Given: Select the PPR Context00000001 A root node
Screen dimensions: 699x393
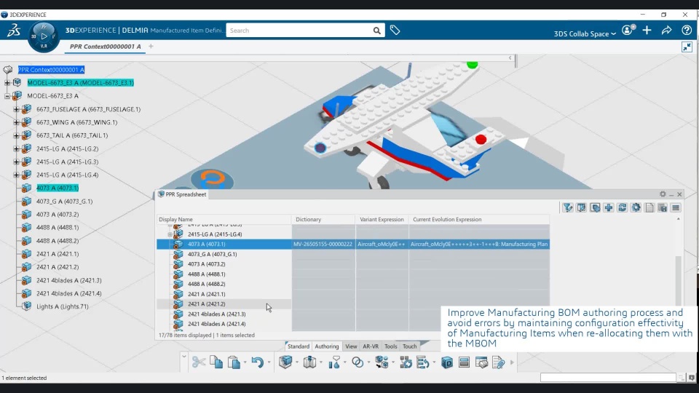Looking at the screenshot, I should tap(51, 70).
